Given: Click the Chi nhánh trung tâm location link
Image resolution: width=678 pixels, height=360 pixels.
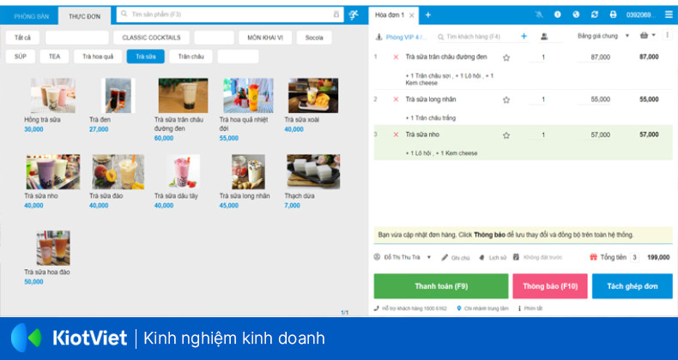Looking at the screenshot, I should [x=482, y=309].
